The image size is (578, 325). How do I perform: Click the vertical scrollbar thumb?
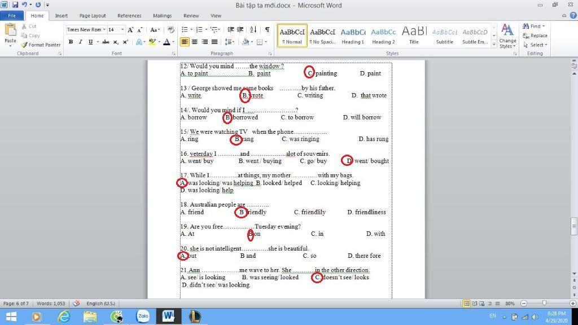pyautogui.click(x=574, y=226)
